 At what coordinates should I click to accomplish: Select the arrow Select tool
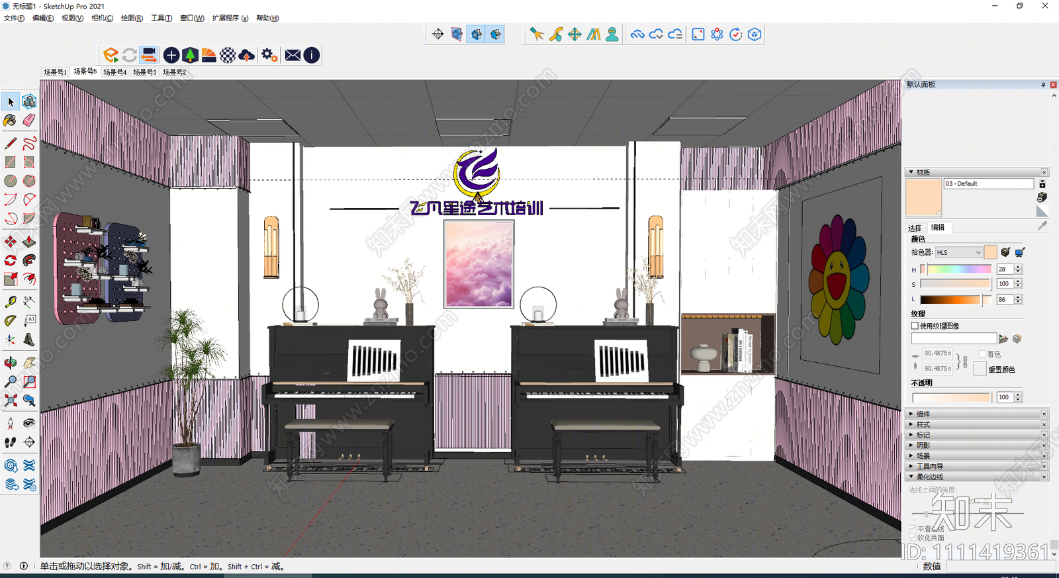[11, 101]
